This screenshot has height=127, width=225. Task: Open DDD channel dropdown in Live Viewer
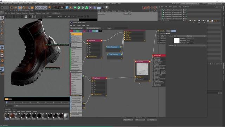pyautogui.click(x=53, y=17)
